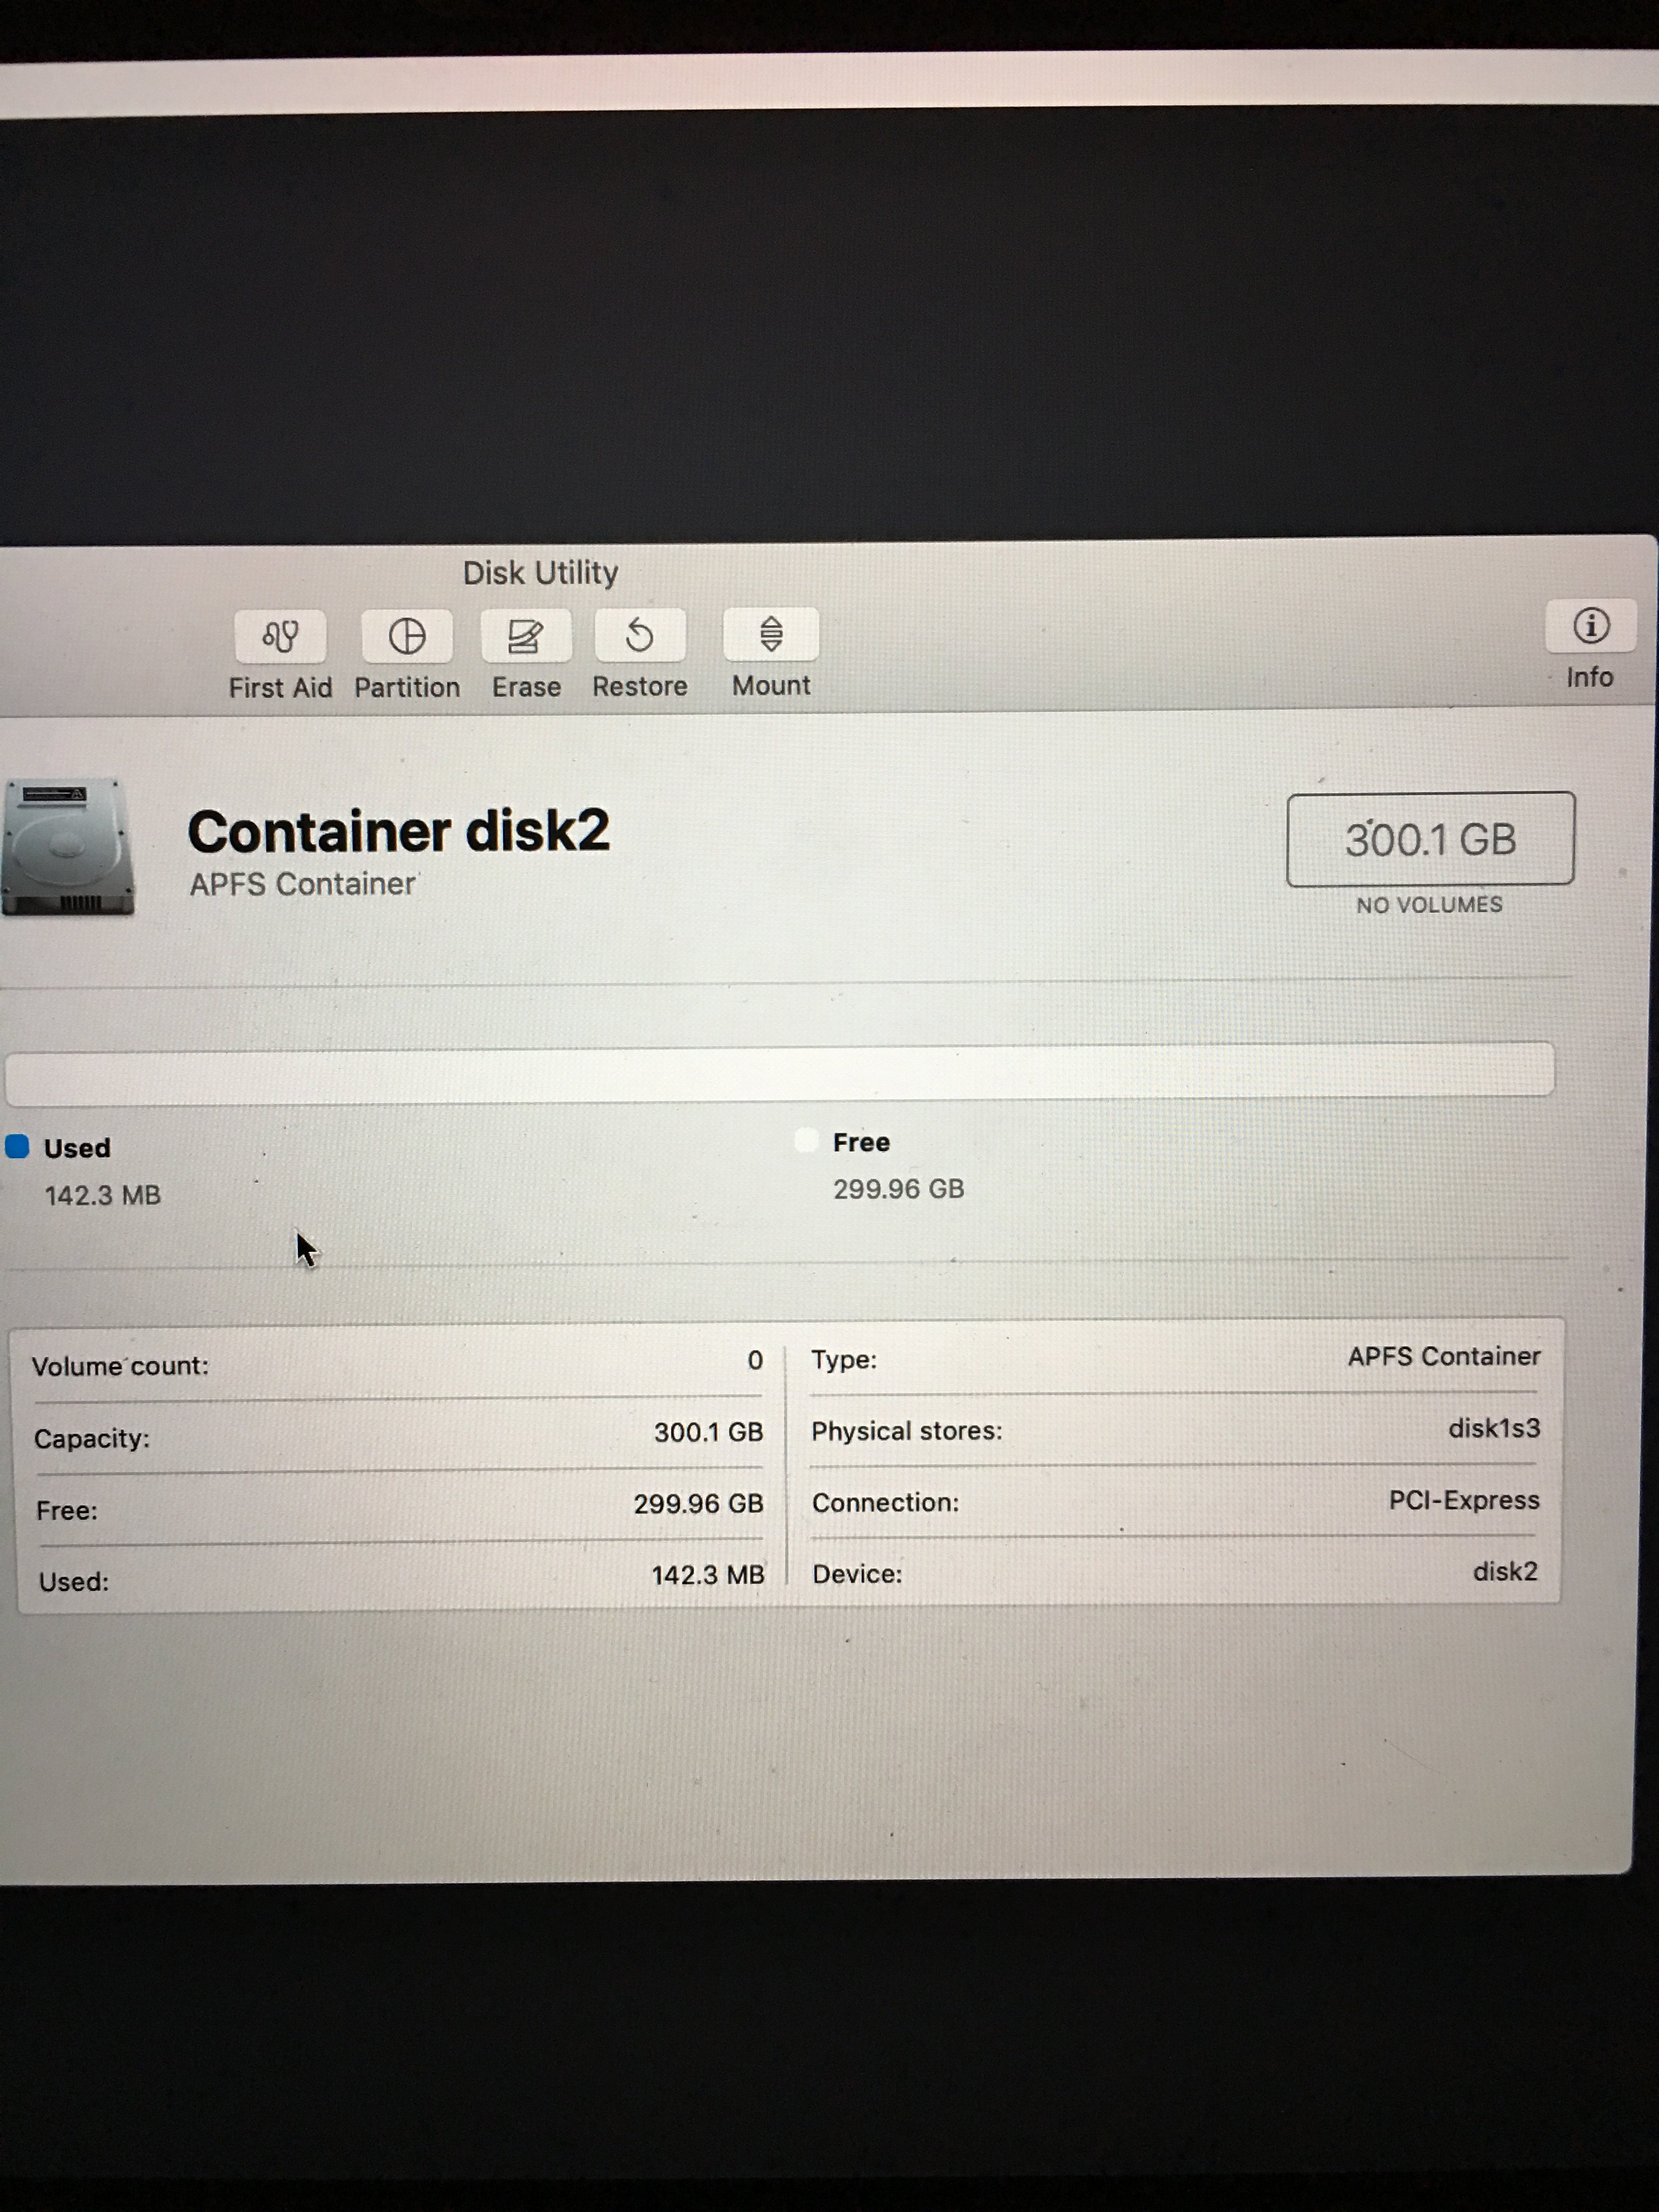Click the 'Connection:' row label
1659x2212 pixels.
click(885, 1502)
